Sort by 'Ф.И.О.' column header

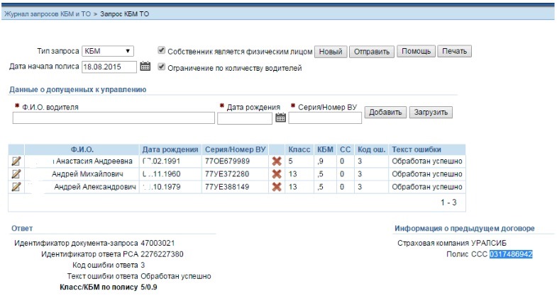click(x=82, y=149)
